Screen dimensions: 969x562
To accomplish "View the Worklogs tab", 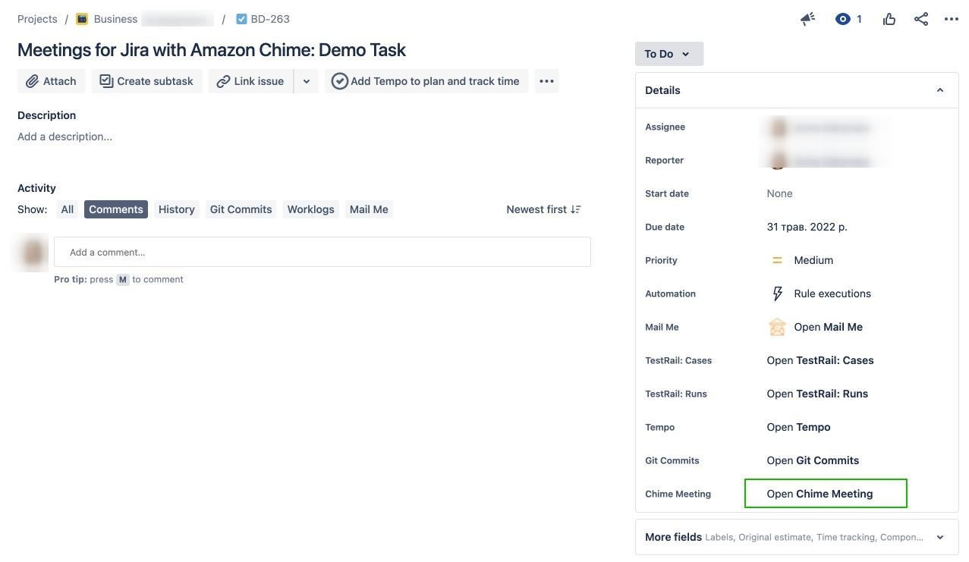I will click(311, 209).
